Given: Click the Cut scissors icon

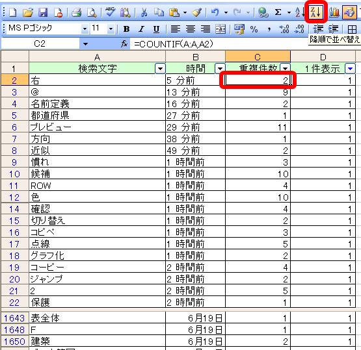Looking at the screenshot, I should click(144, 12).
